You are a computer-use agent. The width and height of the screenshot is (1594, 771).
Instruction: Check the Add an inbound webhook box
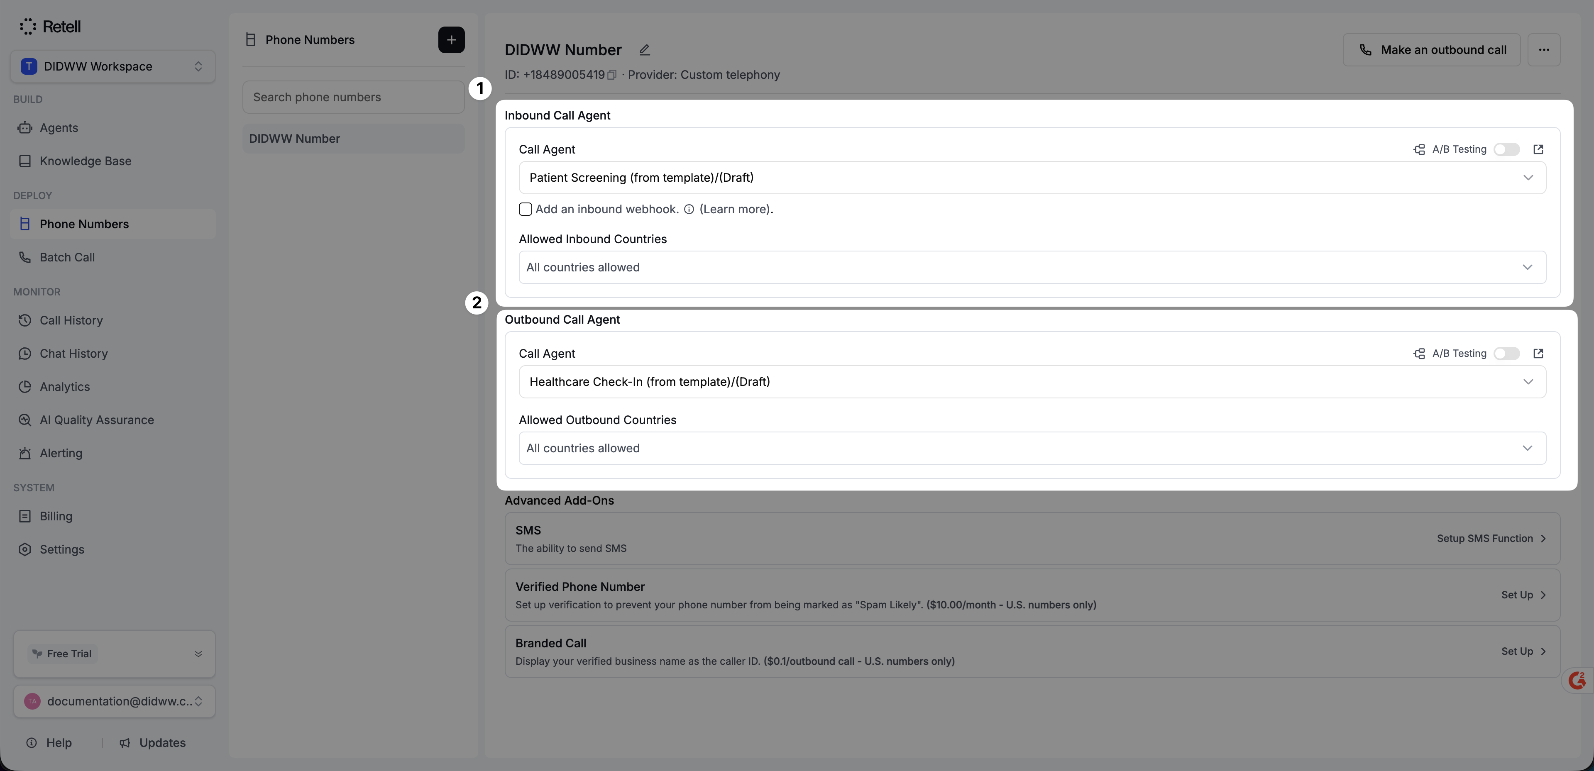526,209
